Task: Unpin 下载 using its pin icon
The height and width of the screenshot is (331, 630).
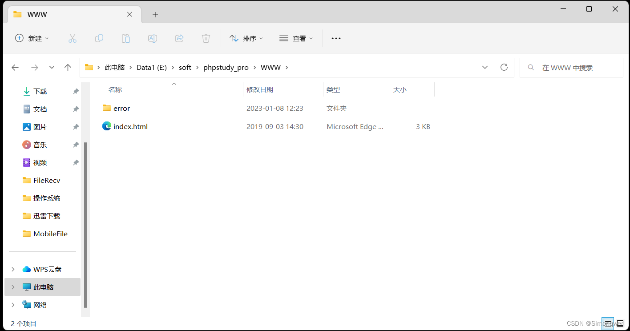Action: 76,91
